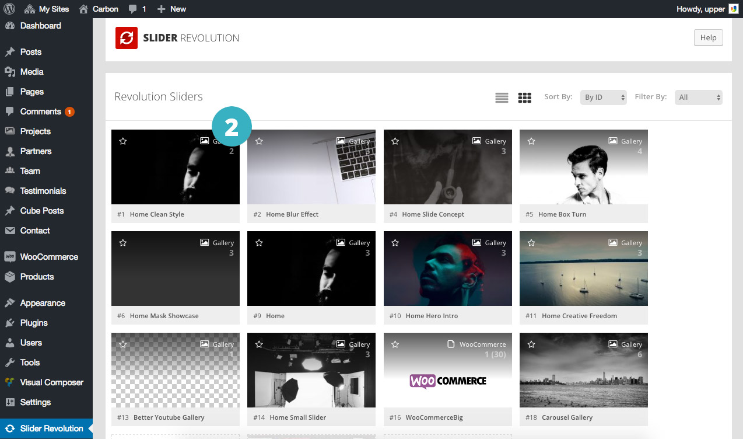Click the Slider Revolution logo icon
The image size is (743, 439).
click(127, 38)
